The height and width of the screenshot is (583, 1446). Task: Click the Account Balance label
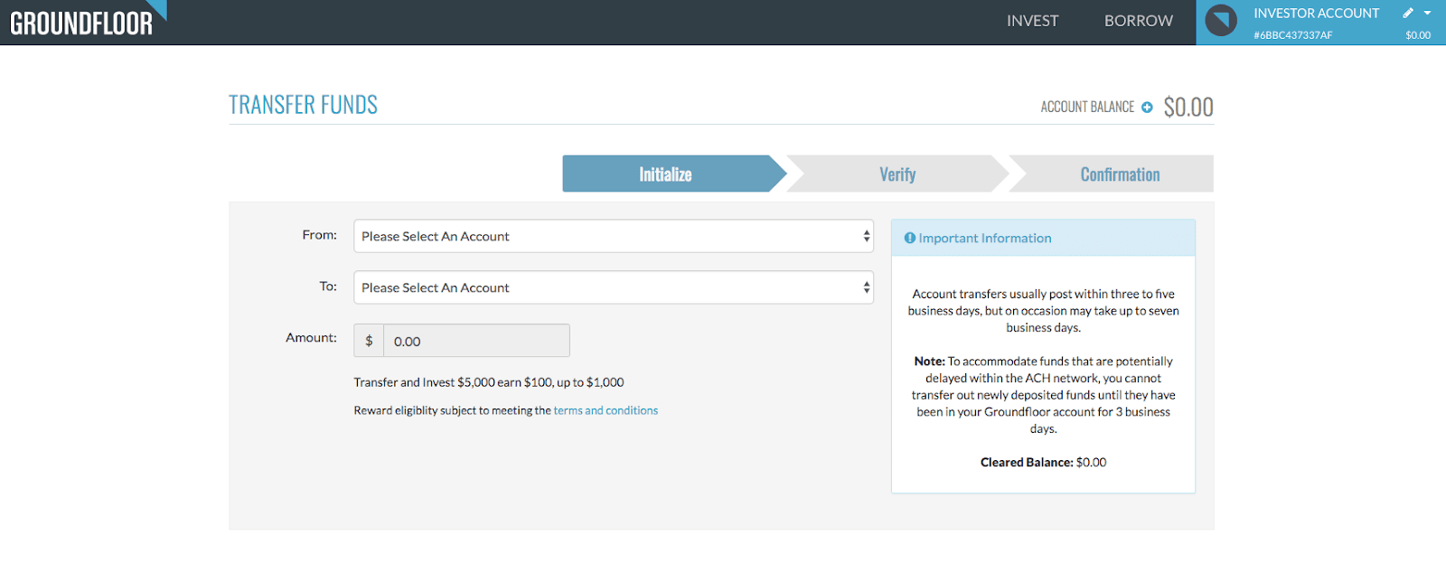click(x=1087, y=107)
